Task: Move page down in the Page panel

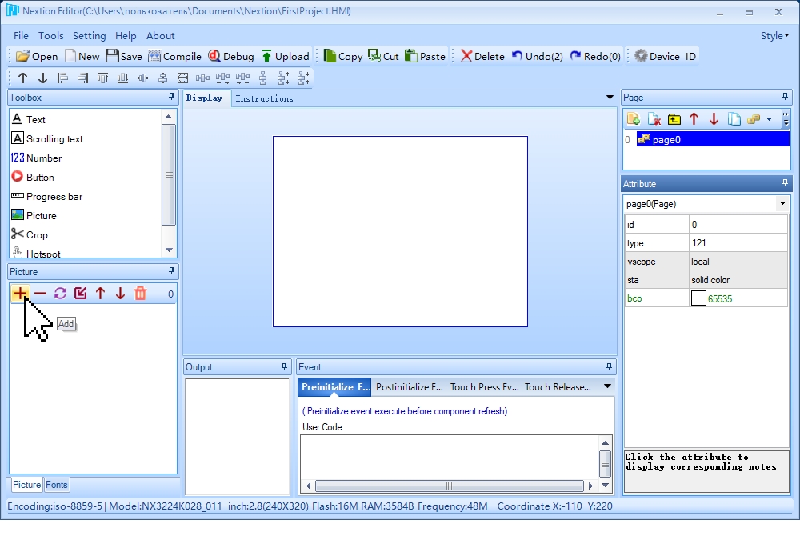Action: tap(714, 119)
